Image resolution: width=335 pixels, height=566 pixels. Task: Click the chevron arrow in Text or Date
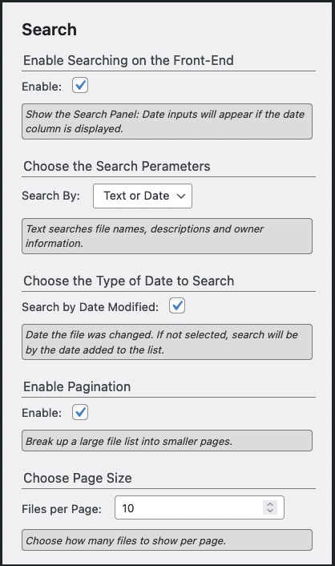point(181,196)
